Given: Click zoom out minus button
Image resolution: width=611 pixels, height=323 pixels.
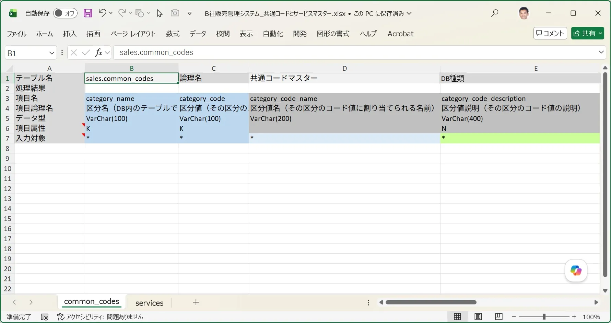Looking at the screenshot, I should tap(514, 317).
